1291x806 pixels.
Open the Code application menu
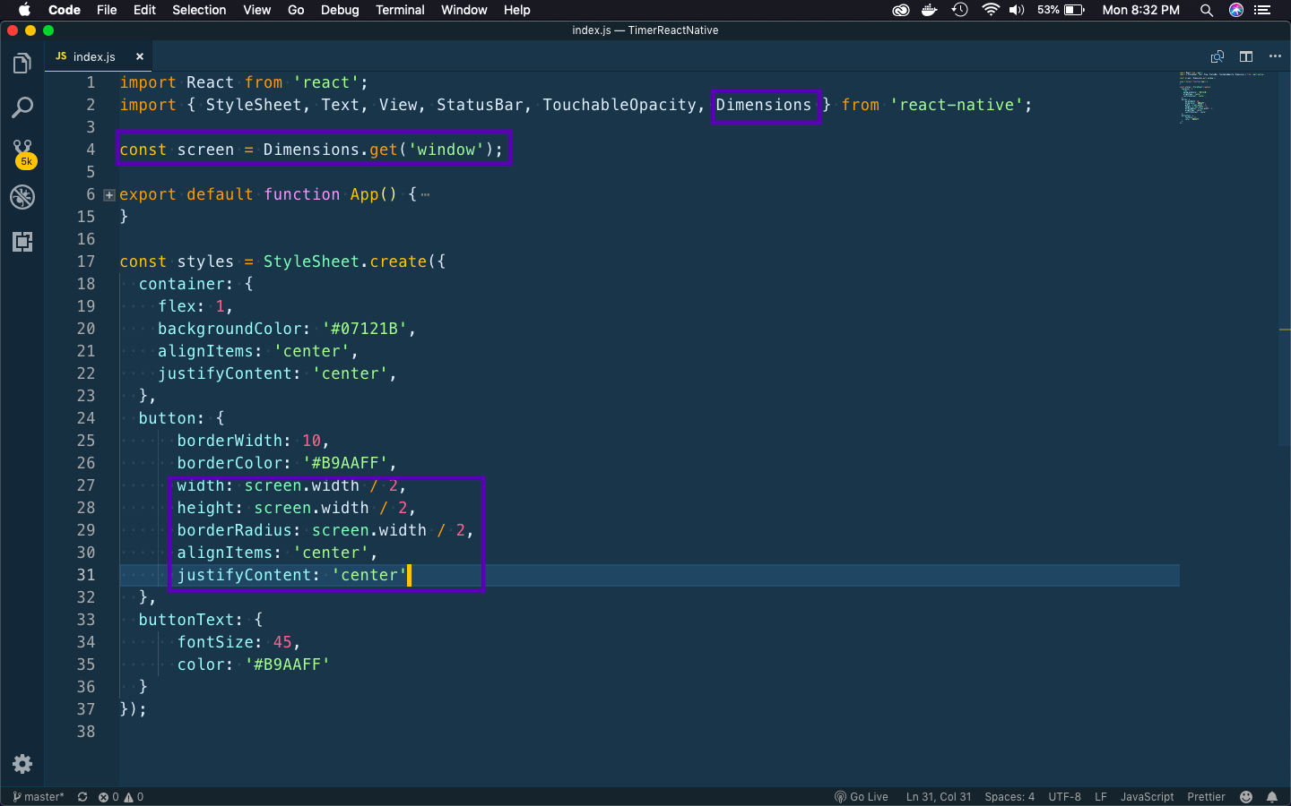click(x=65, y=10)
